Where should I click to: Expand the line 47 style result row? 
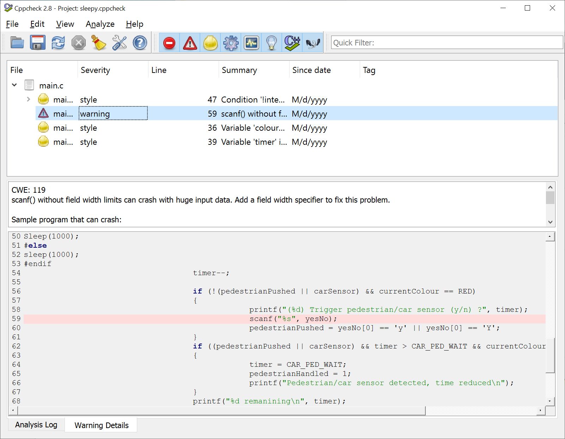pyautogui.click(x=29, y=99)
